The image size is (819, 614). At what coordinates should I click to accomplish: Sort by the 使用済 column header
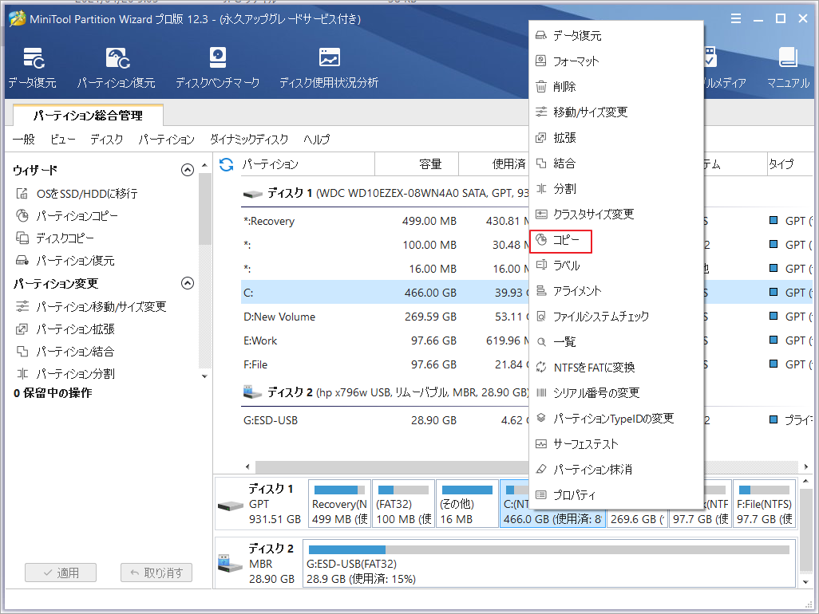tap(493, 164)
